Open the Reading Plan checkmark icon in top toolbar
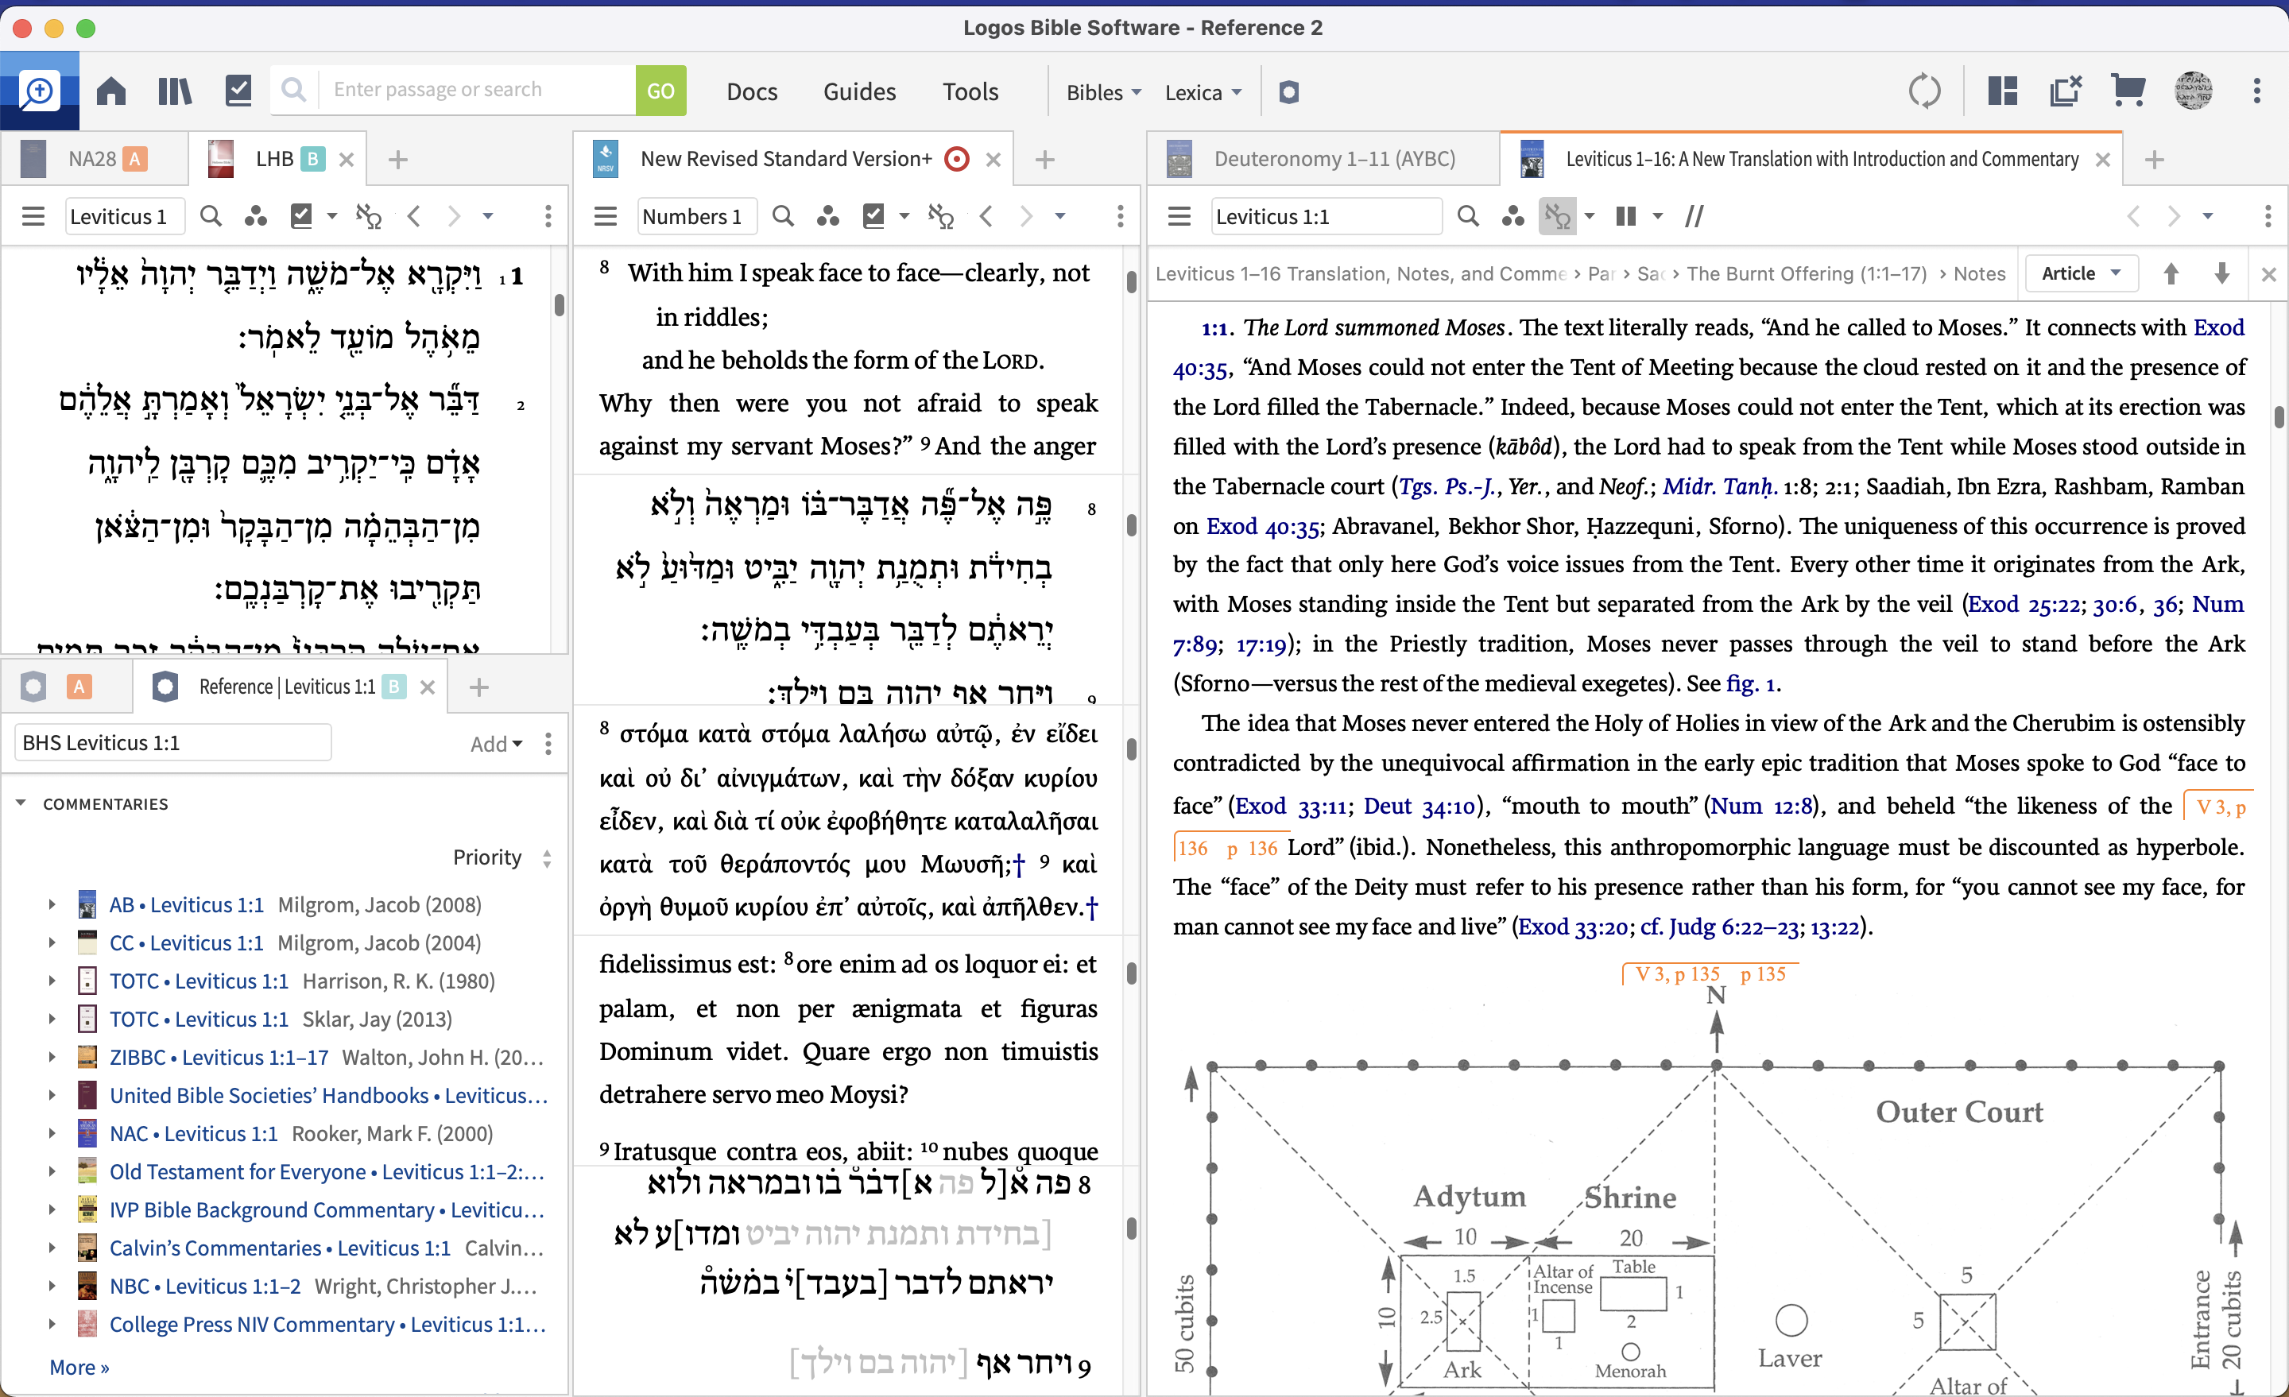This screenshot has height=1397, width=2289. coord(238,91)
